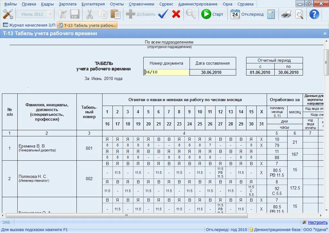Viewport: 329px width, 233px height.
Task: Click the Отработано за column header
Action: (x=285, y=100)
